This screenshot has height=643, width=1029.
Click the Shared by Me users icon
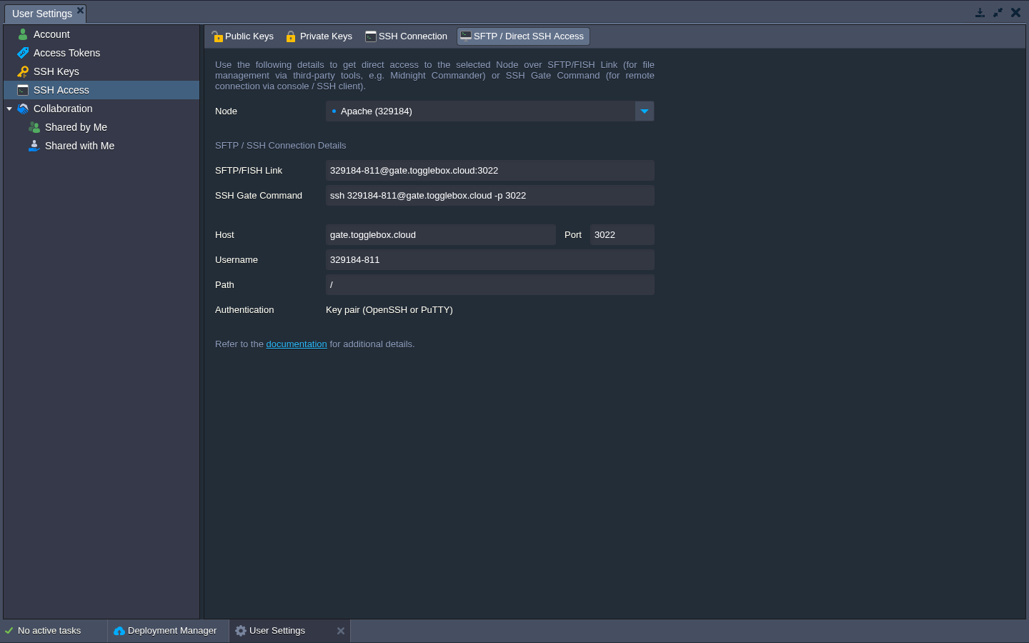point(34,127)
